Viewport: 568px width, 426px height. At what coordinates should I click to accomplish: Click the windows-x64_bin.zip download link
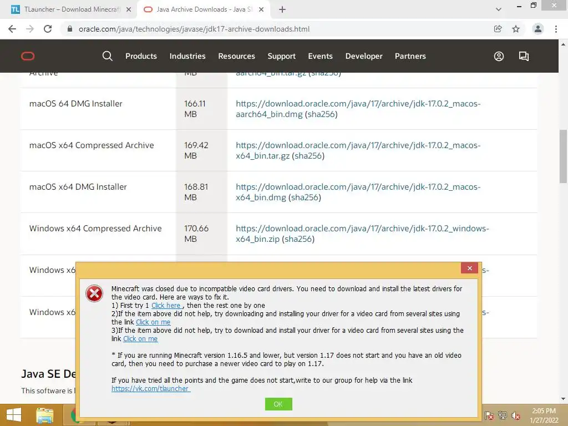point(362,234)
